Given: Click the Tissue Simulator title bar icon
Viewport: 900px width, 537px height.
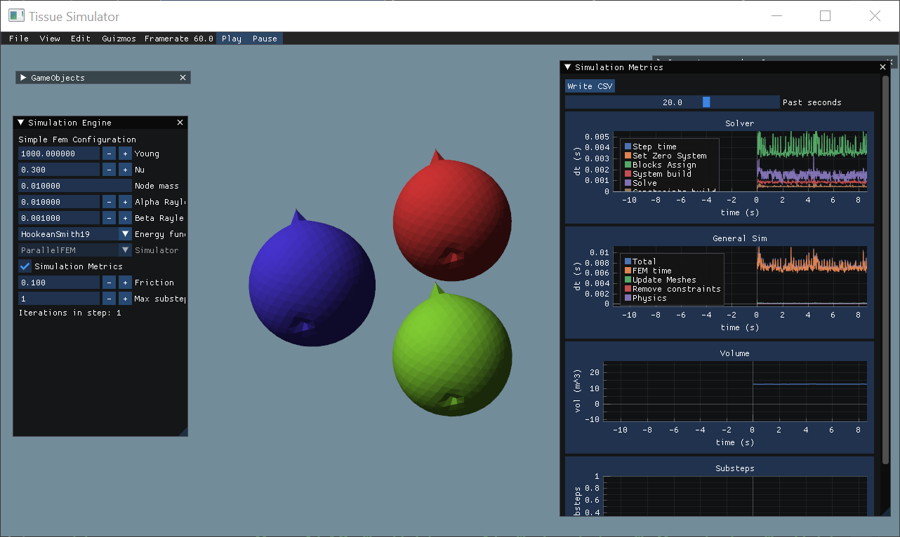Looking at the screenshot, I should (x=15, y=15).
